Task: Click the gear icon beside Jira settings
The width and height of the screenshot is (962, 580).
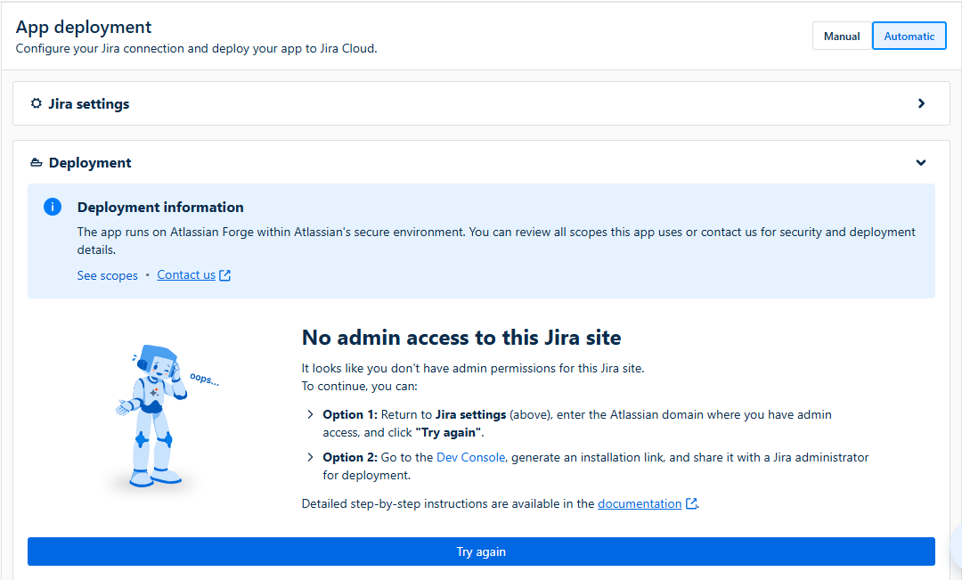Action: (37, 103)
